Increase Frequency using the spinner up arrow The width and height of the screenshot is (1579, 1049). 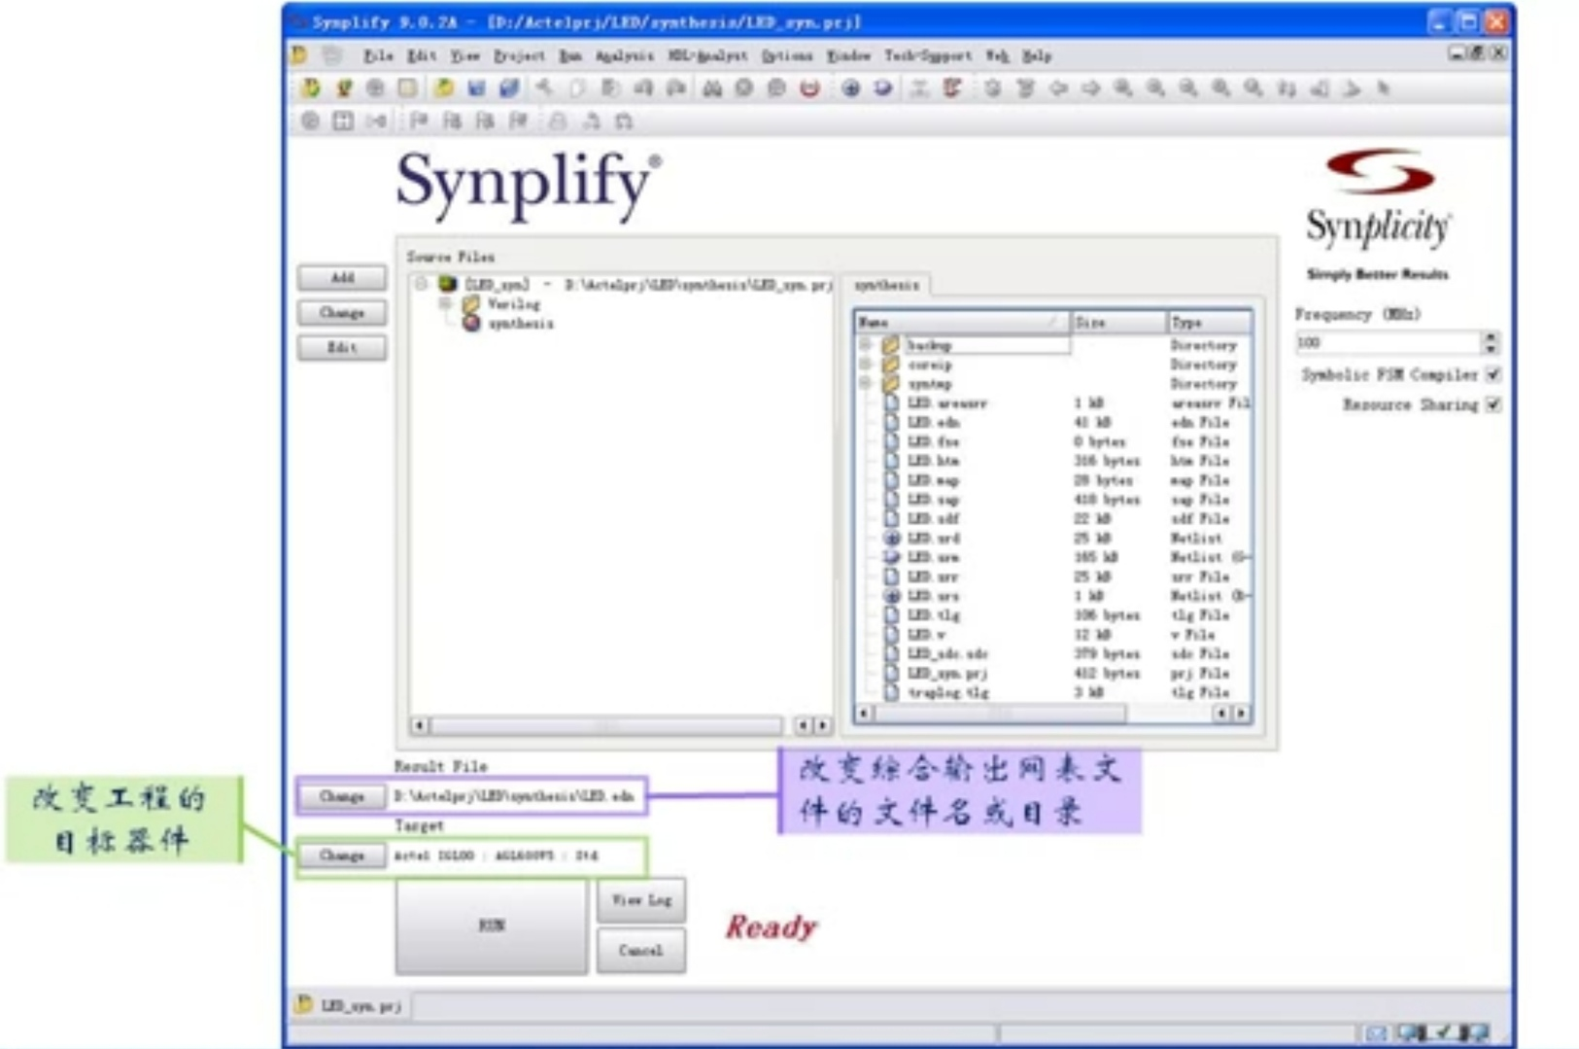tap(1490, 337)
